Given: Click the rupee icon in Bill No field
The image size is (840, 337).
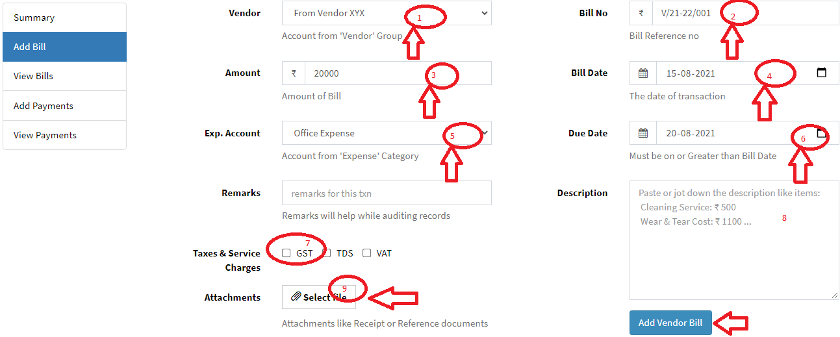Looking at the screenshot, I should click(x=641, y=13).
